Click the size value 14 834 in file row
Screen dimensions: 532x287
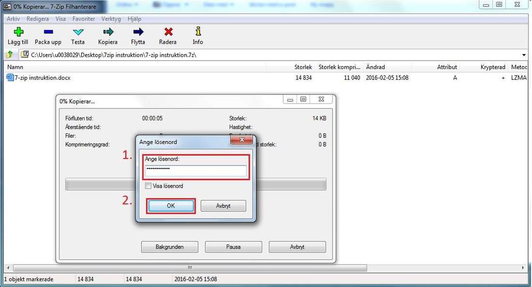tap(303, 78)
